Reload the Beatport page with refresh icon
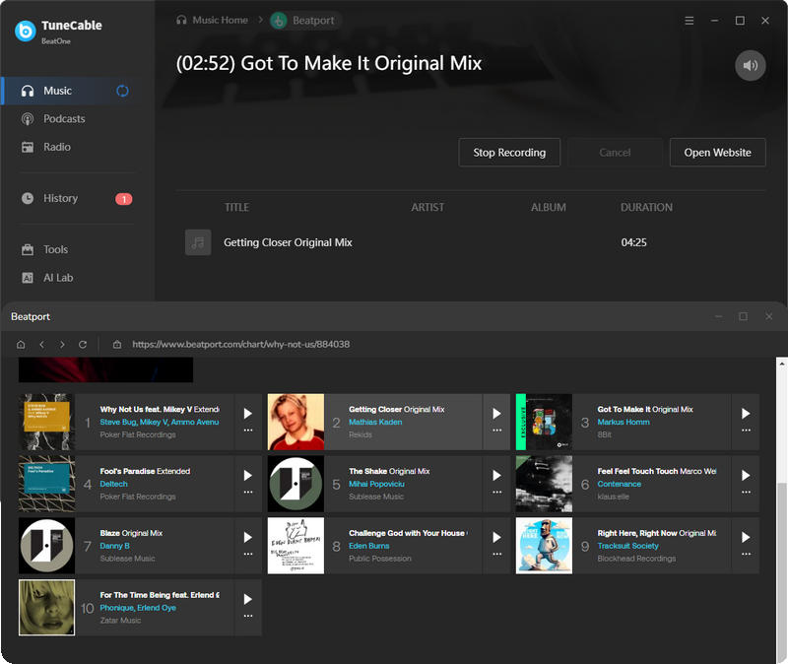Viewport: 788px width, 664px height. click(83, 345)
